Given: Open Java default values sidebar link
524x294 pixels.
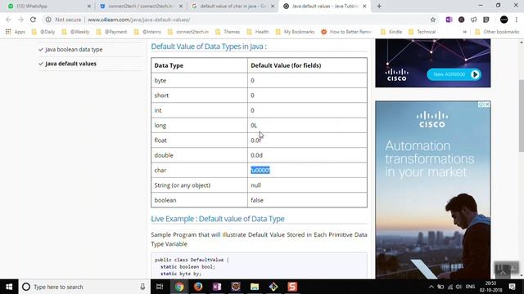Looking at the screenshot, I should (x=70, y=64).
